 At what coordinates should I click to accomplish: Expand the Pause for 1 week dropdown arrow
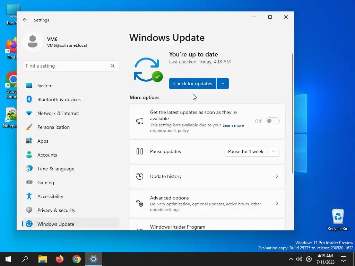274,151
